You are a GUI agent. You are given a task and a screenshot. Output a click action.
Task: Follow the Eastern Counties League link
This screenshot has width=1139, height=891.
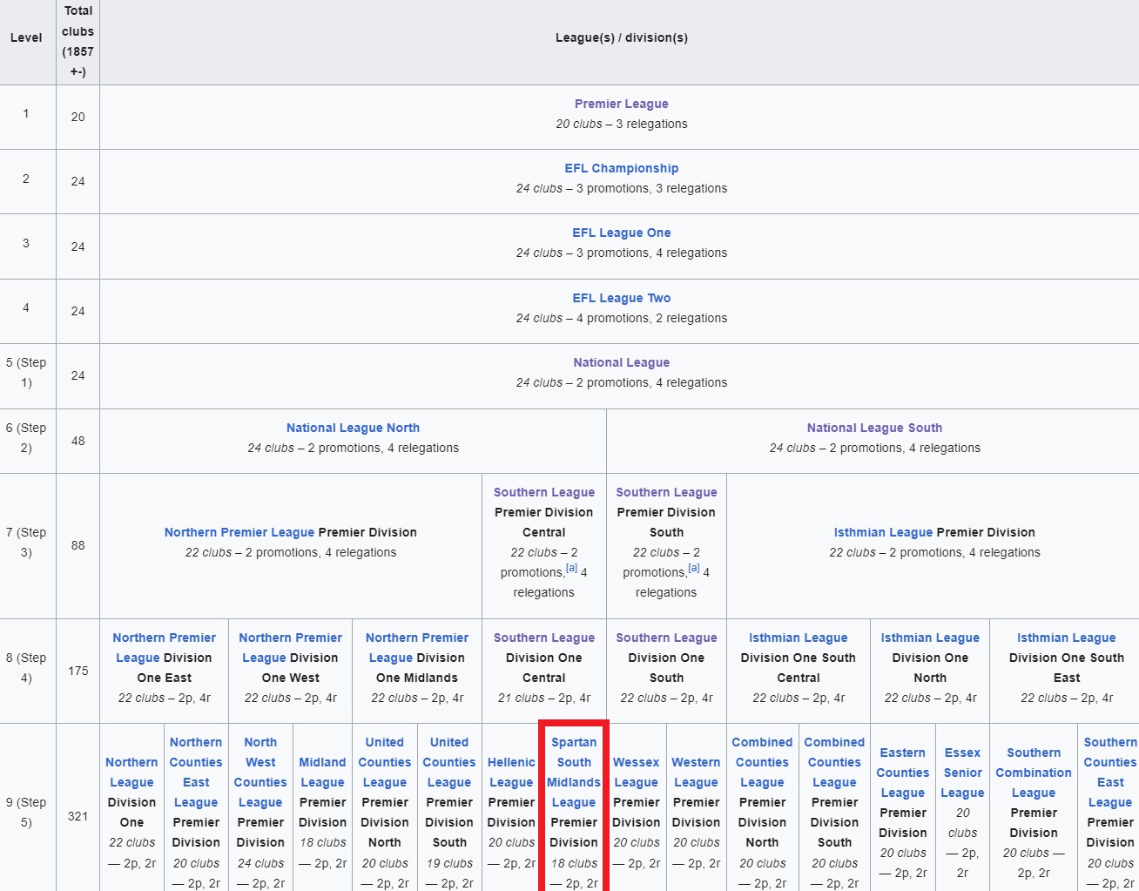[x=903, y=773]
